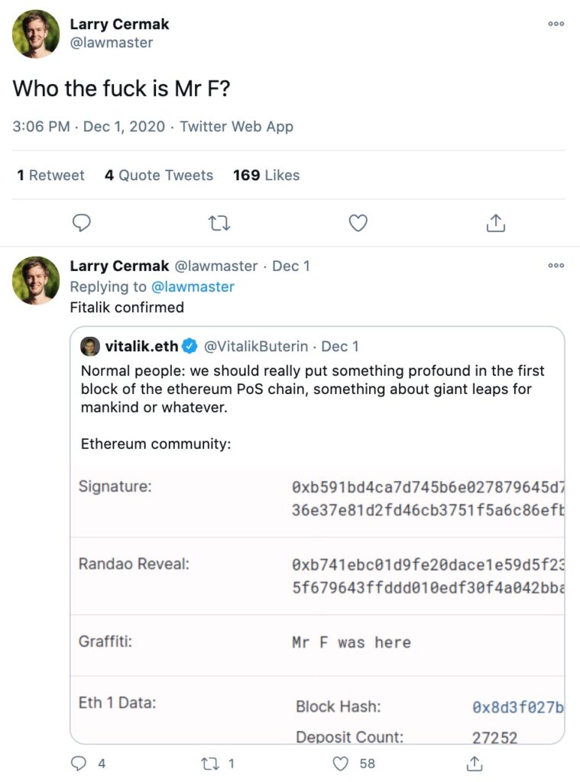Open Larry Cermak's profile picture at top
This screenshot has width=580, height=782.
pyautogui.click(x=36, y=34)
